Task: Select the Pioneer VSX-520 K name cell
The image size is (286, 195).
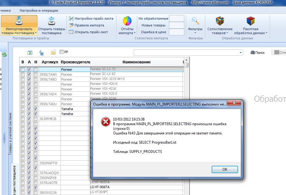Action: coord(136,94)
